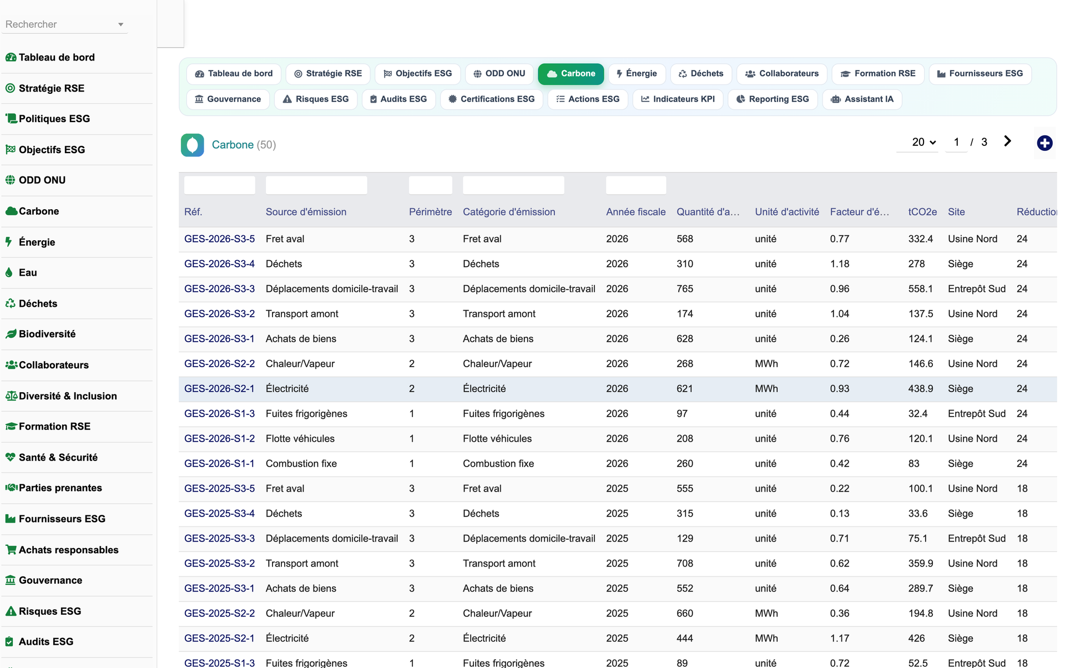Add a new Carbone record with plus icon

(1044, 143)
